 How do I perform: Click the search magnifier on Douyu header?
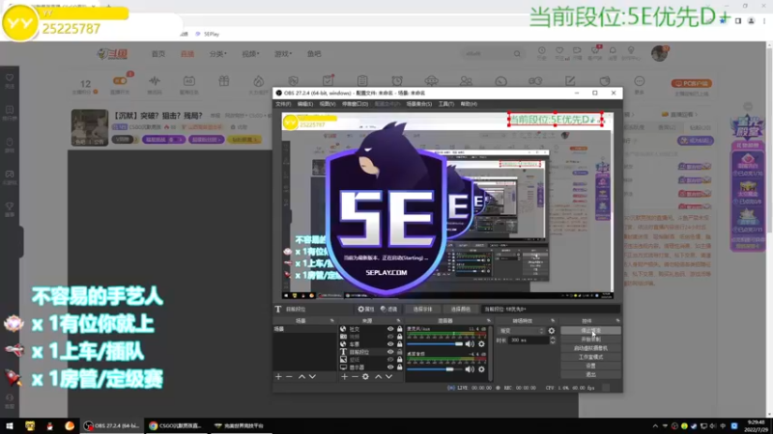517,54
